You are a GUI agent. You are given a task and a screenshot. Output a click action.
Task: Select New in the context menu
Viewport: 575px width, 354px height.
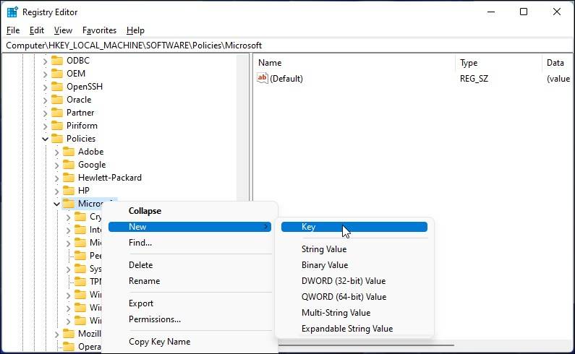[x=189, y=227]
